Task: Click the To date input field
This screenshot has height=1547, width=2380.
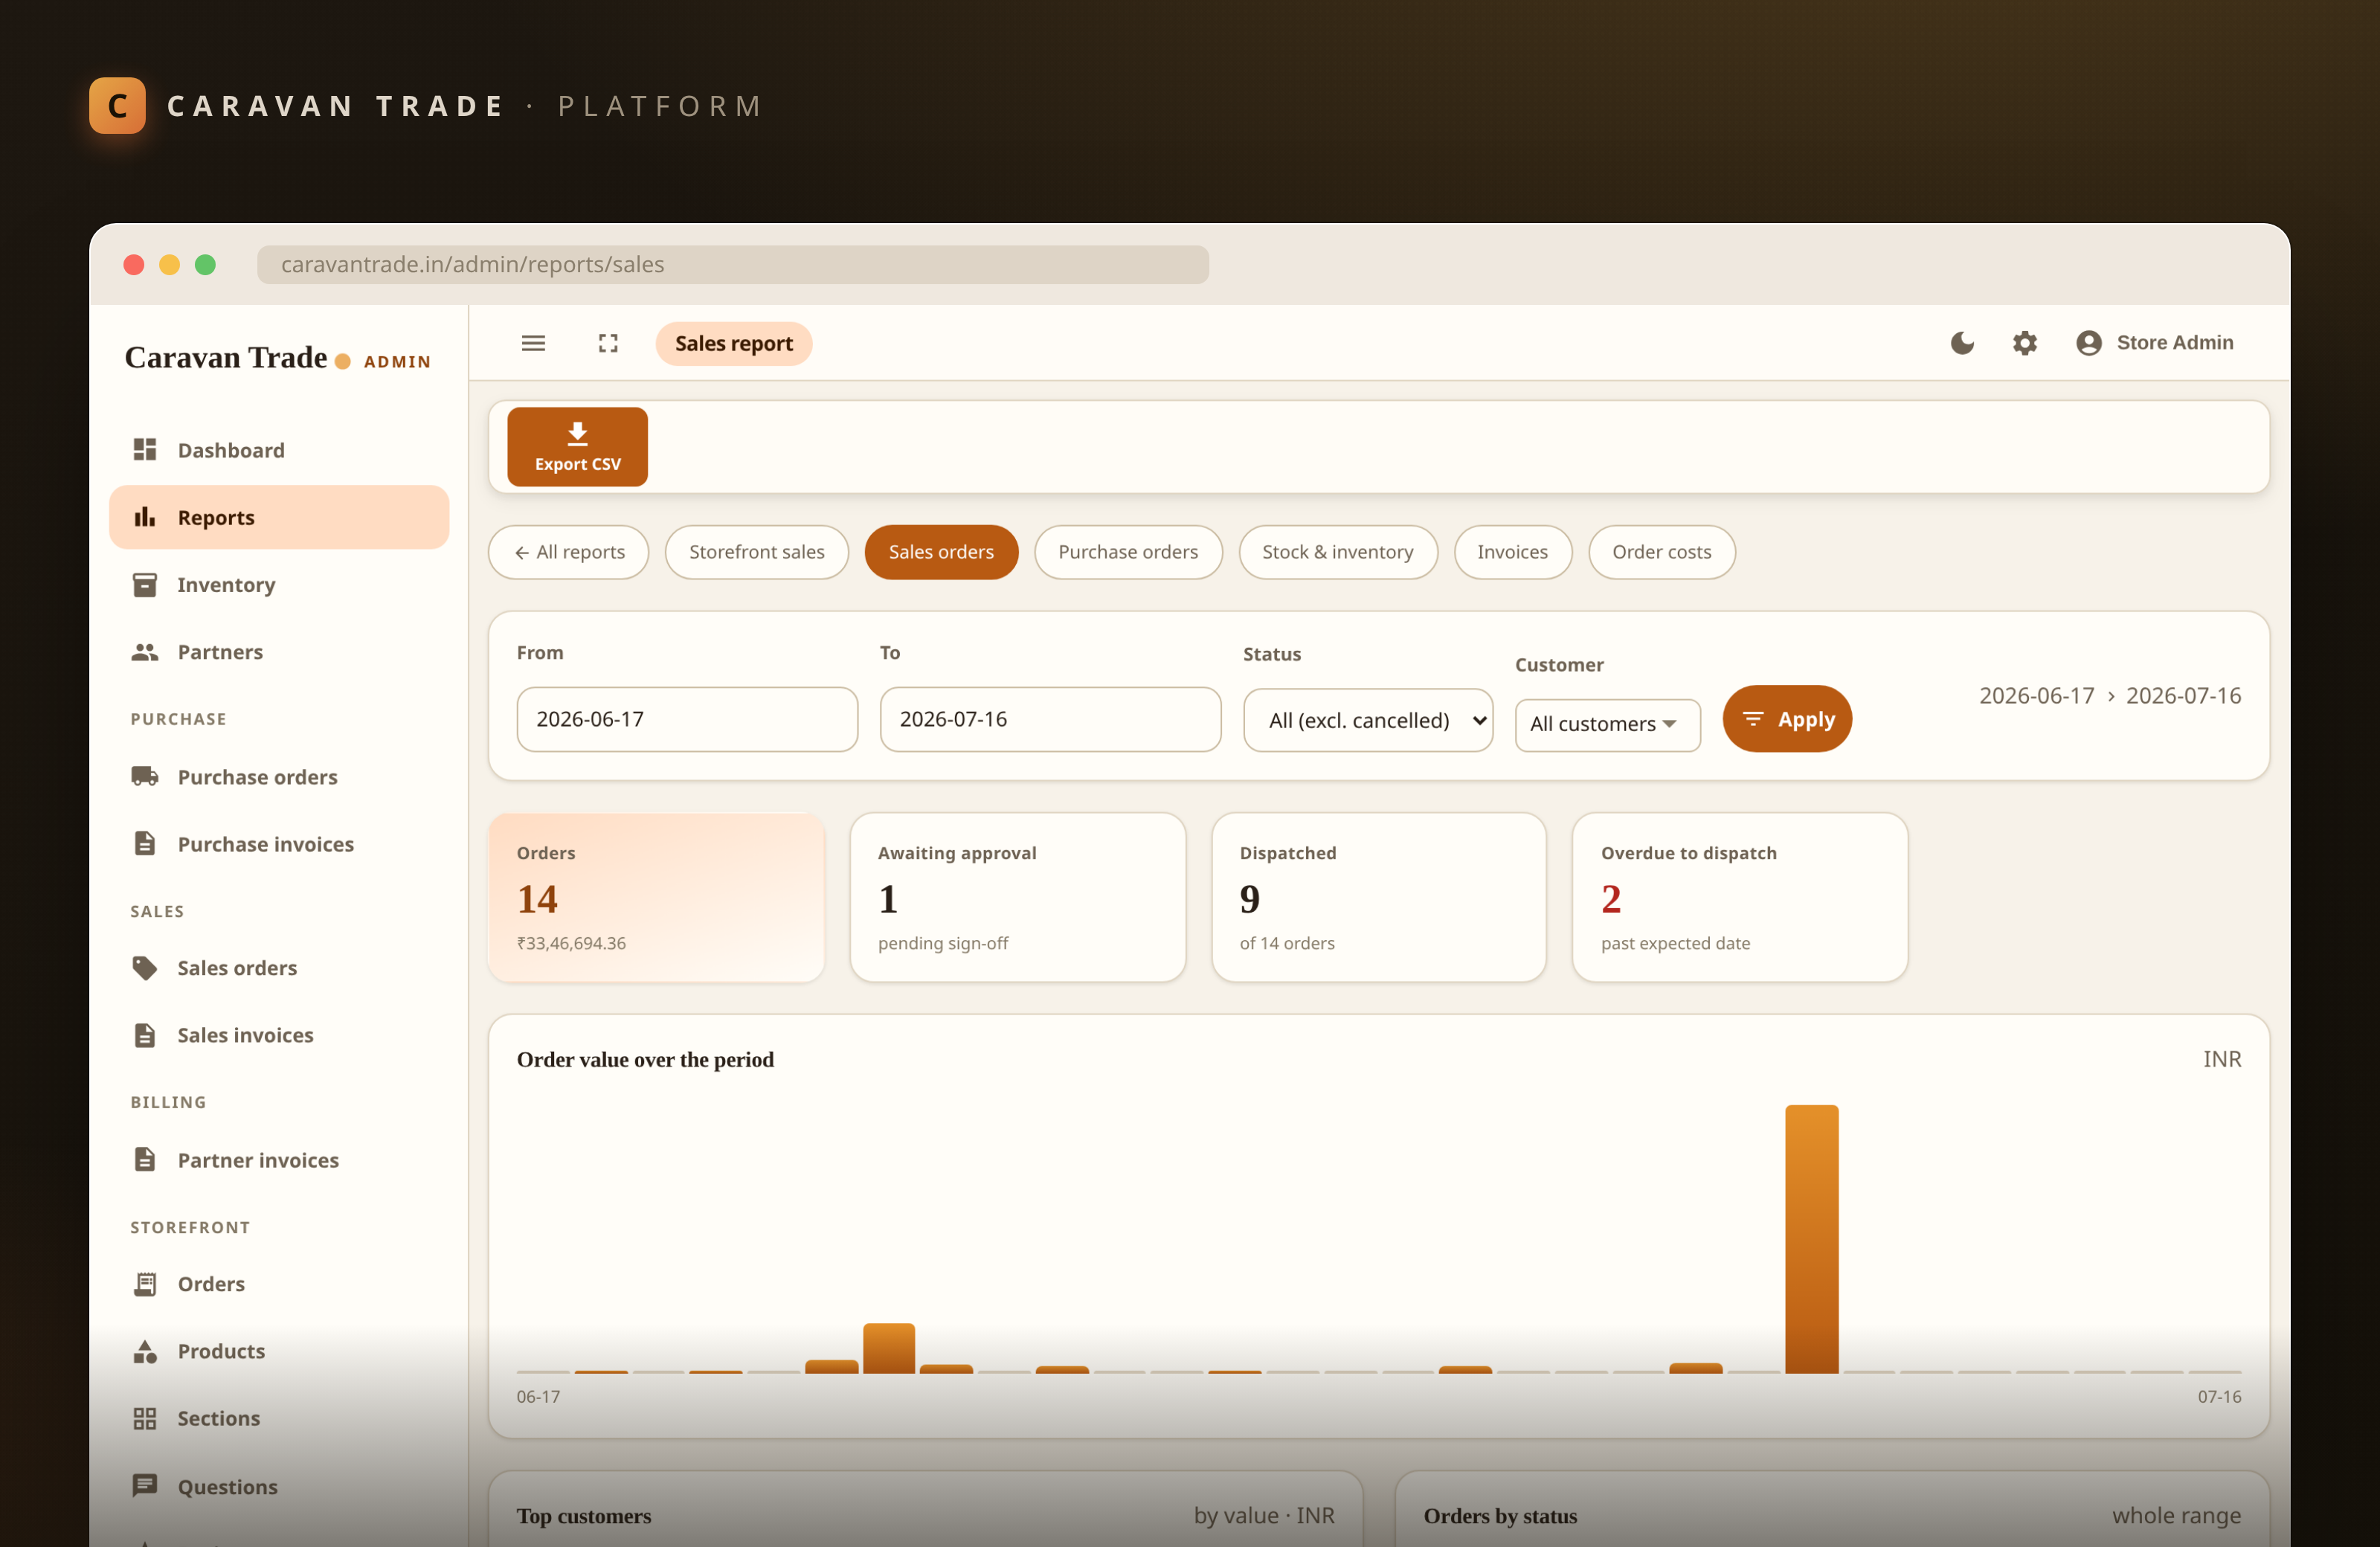Action: [1050, 719]
